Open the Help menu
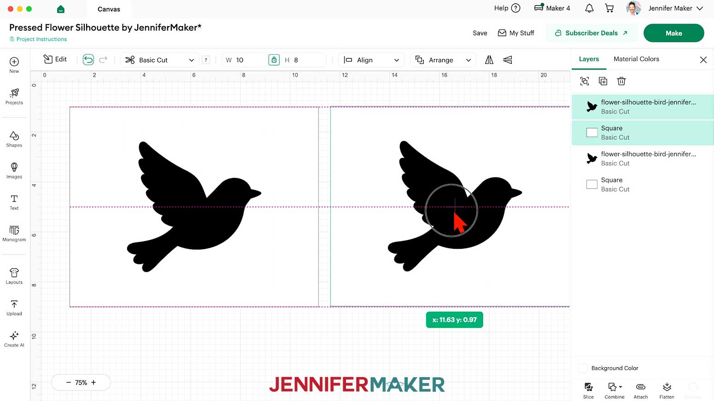714x401 pixels. click(x=507, y=8)
